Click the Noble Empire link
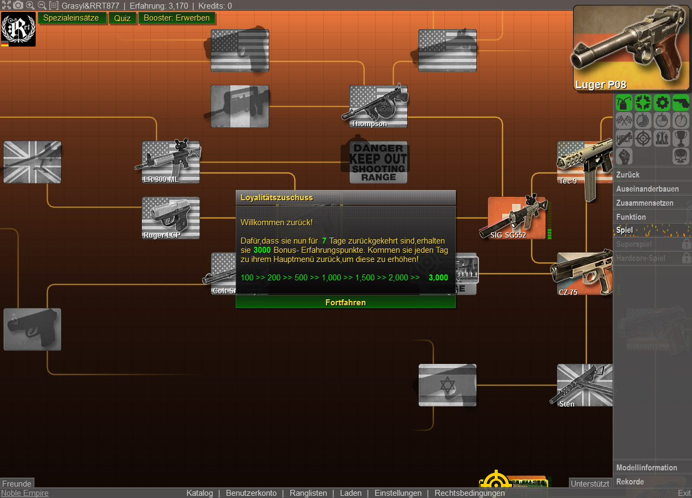The image size is (692, 498). point(24,493)
